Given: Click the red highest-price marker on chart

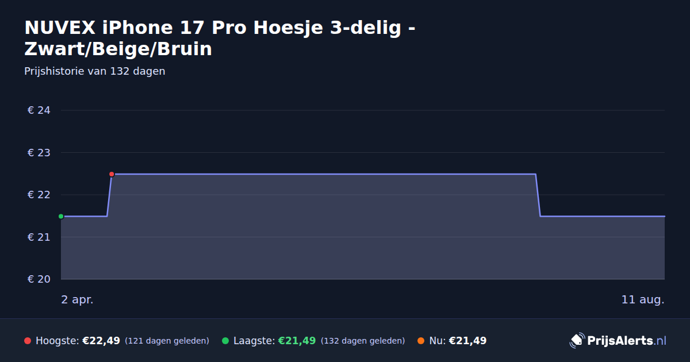Looking at the screenshot, I should point(112,174).
